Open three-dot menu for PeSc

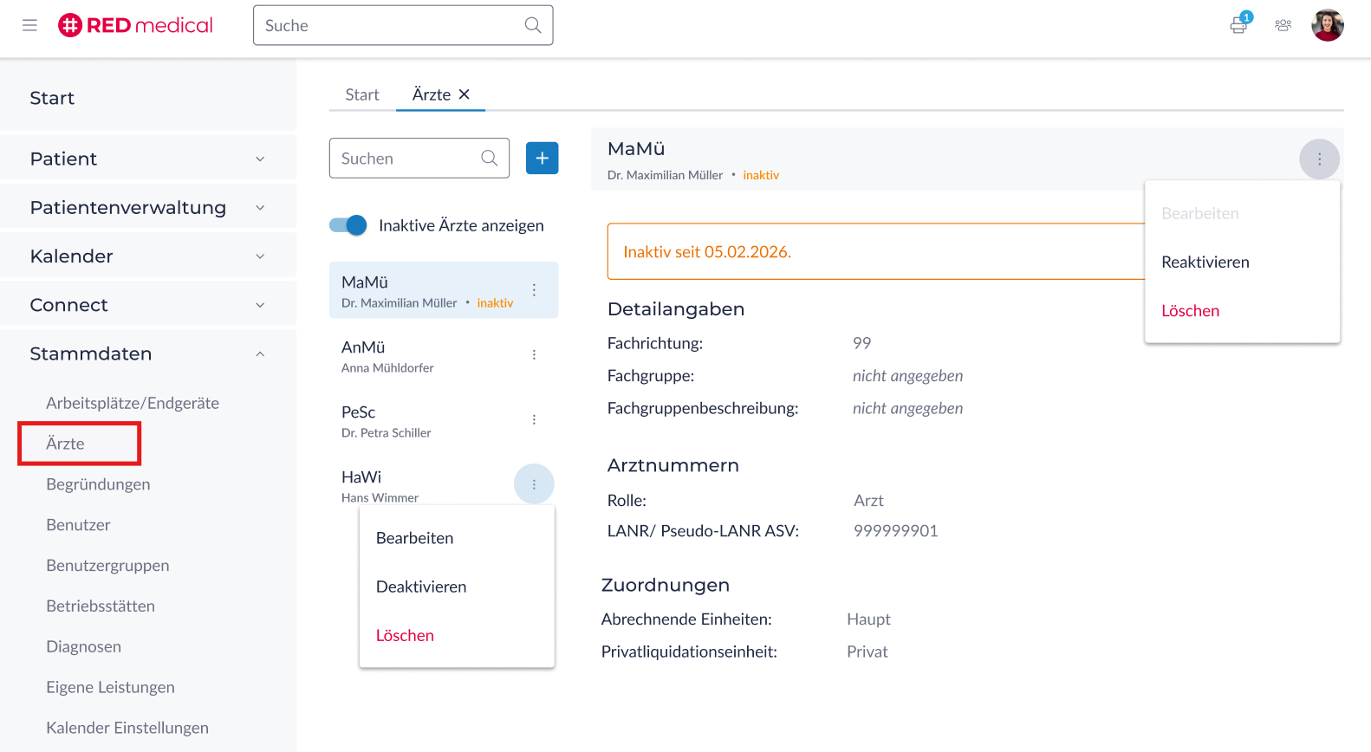click(x=534, y=420)
